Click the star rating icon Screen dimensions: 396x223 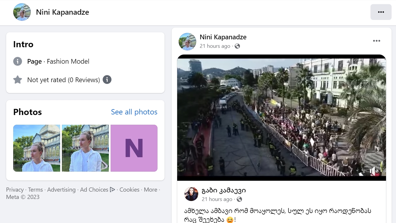18,80
